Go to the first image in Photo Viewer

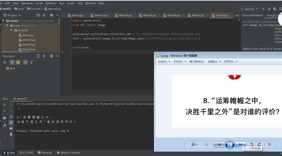(x=219, y=144)
